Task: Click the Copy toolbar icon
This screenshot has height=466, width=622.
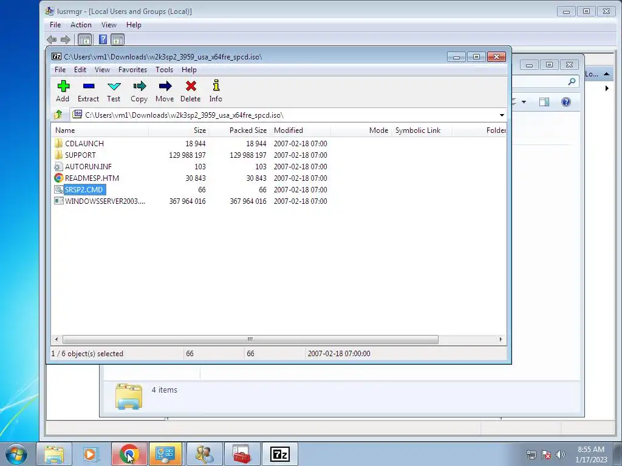Action: click(x=139, y=86)
